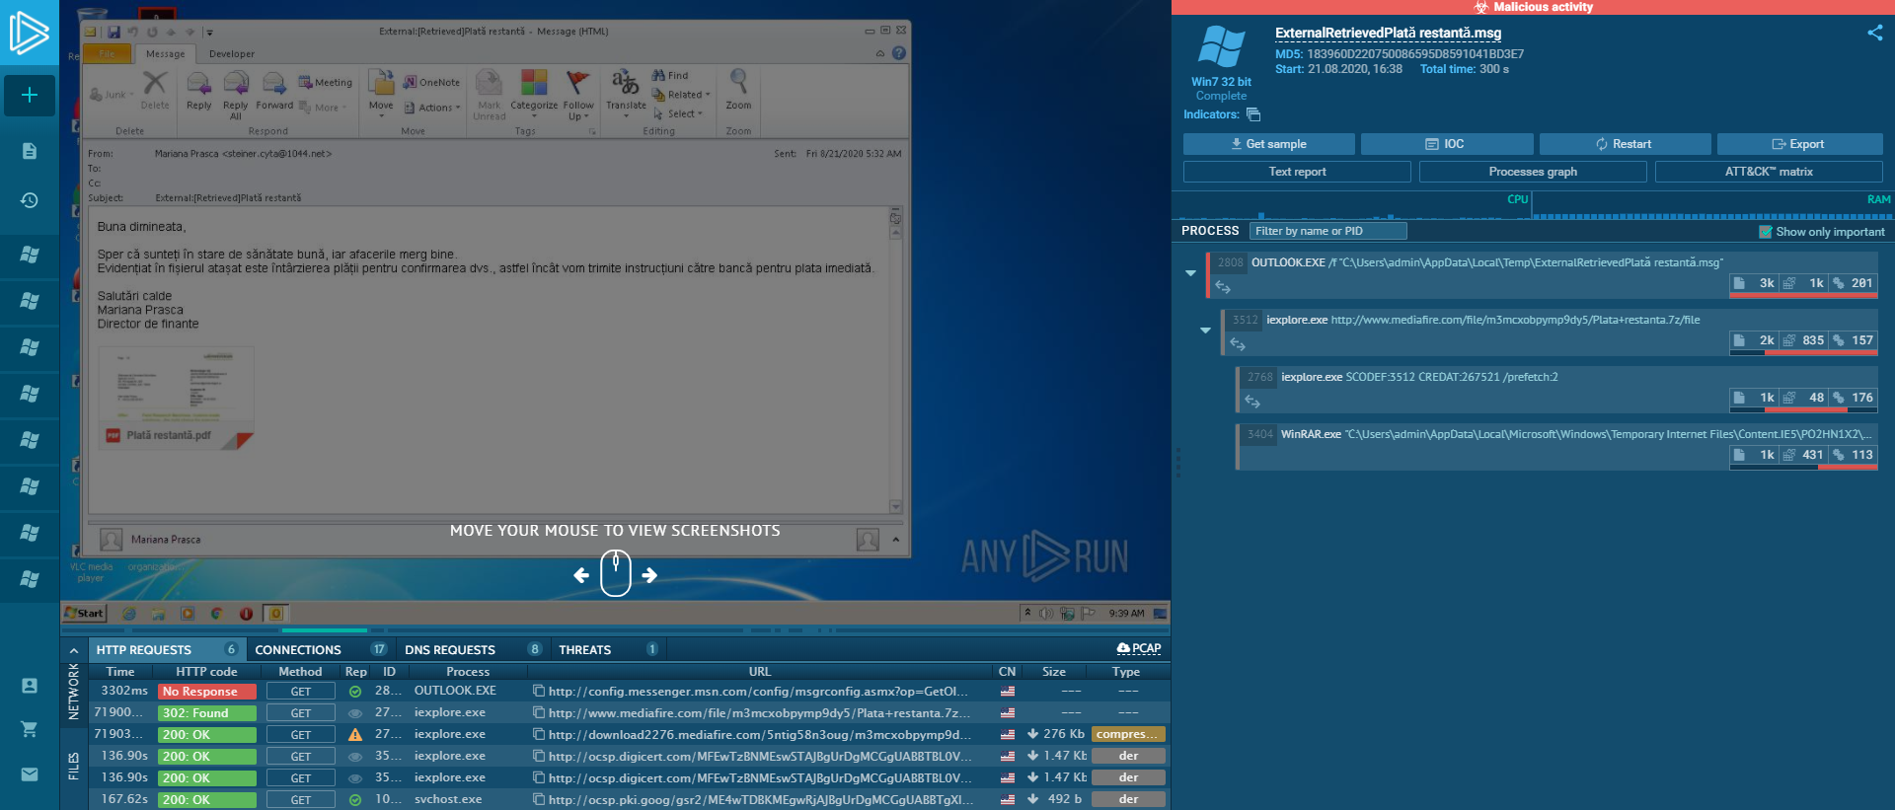Viewport: 1895px width, 810px height.
Task: Select the vertical FILES tab
Action: [x=74, y=766]
